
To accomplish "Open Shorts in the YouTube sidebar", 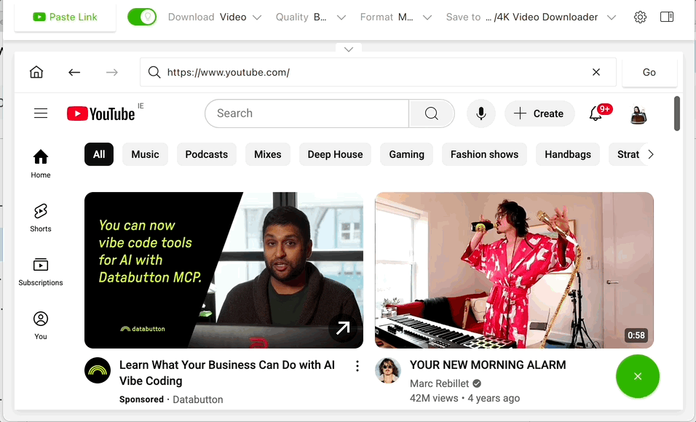I will click(40, 218).
